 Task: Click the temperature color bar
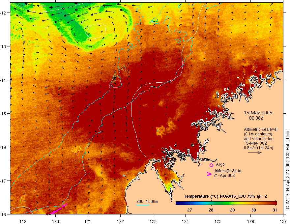[x=226, y=203]
